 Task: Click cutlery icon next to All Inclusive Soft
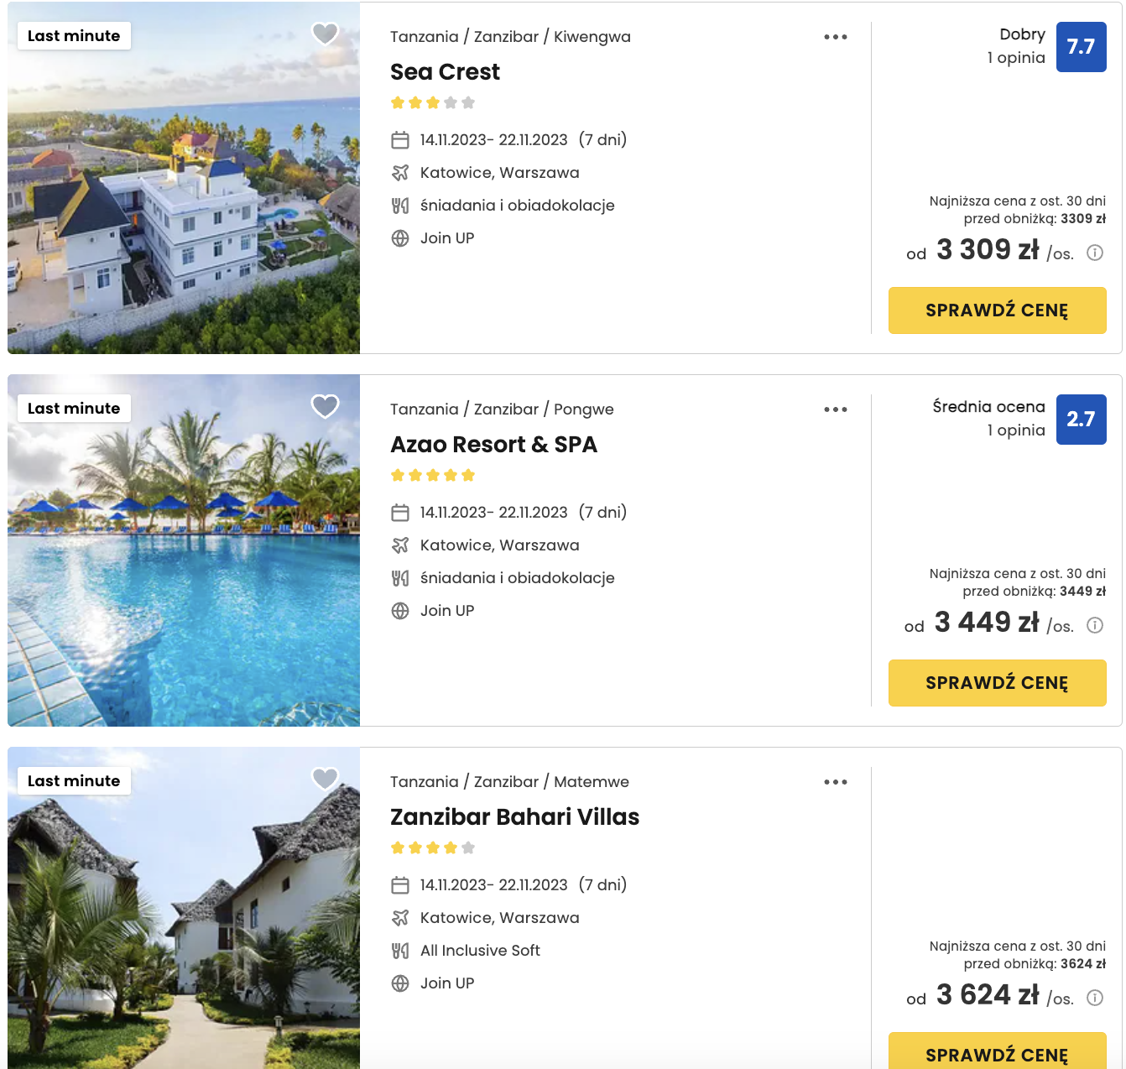[x=400, y=951]
